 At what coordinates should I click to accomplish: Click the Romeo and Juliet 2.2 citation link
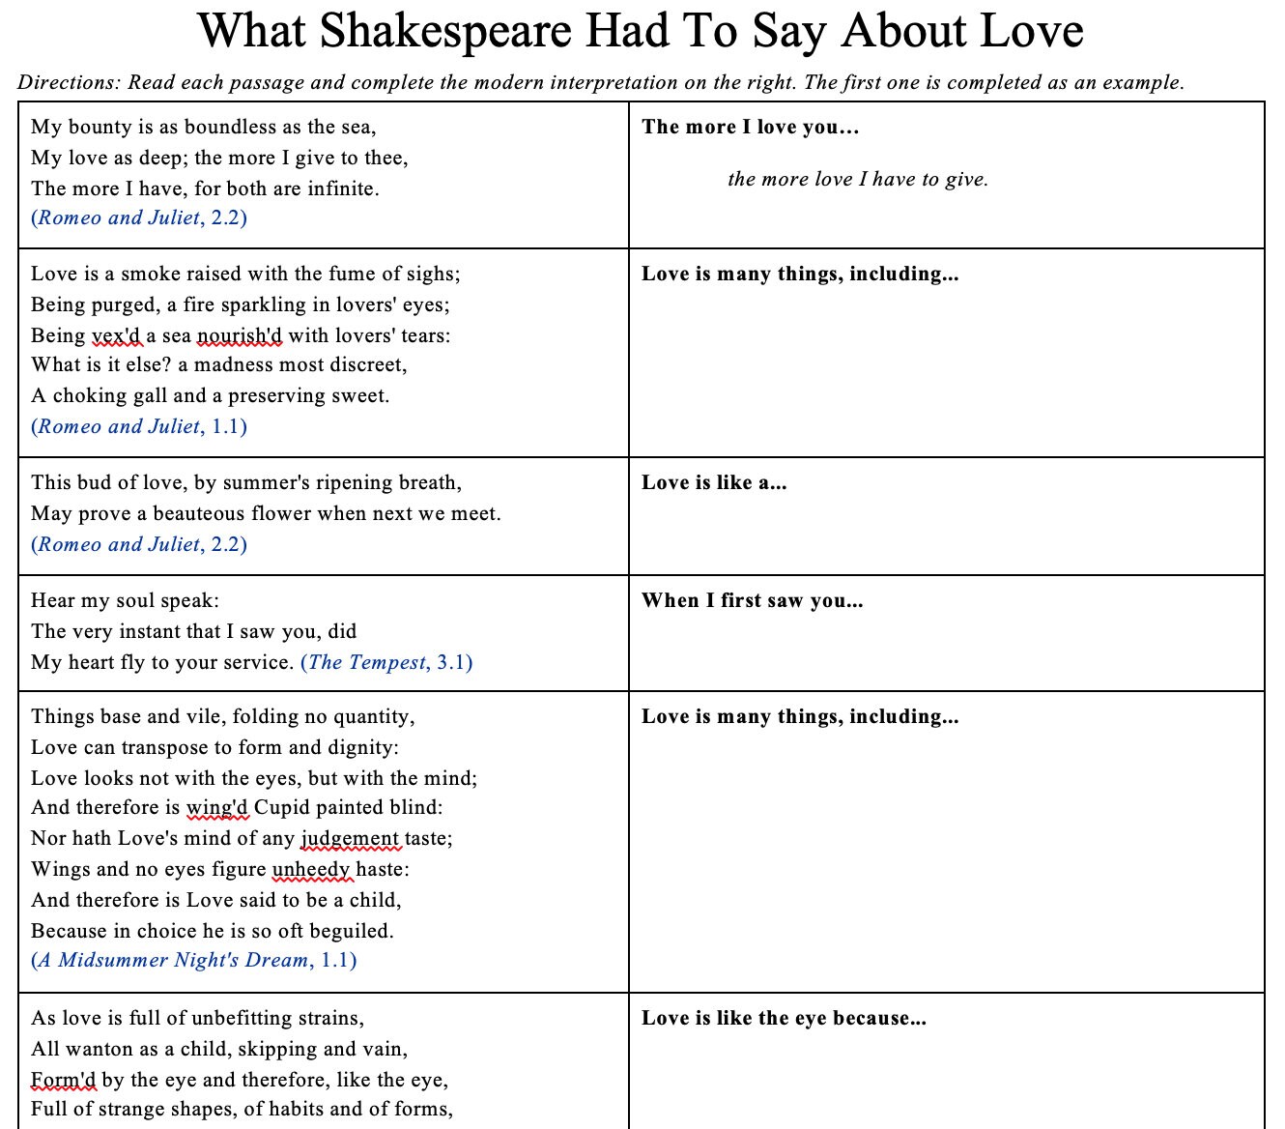click(139, 217)
